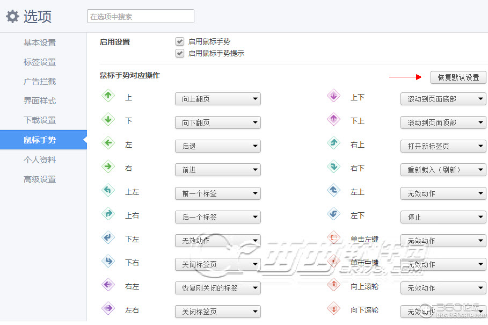Click the red 向下滚轮 wheel icon

(333, 308)
